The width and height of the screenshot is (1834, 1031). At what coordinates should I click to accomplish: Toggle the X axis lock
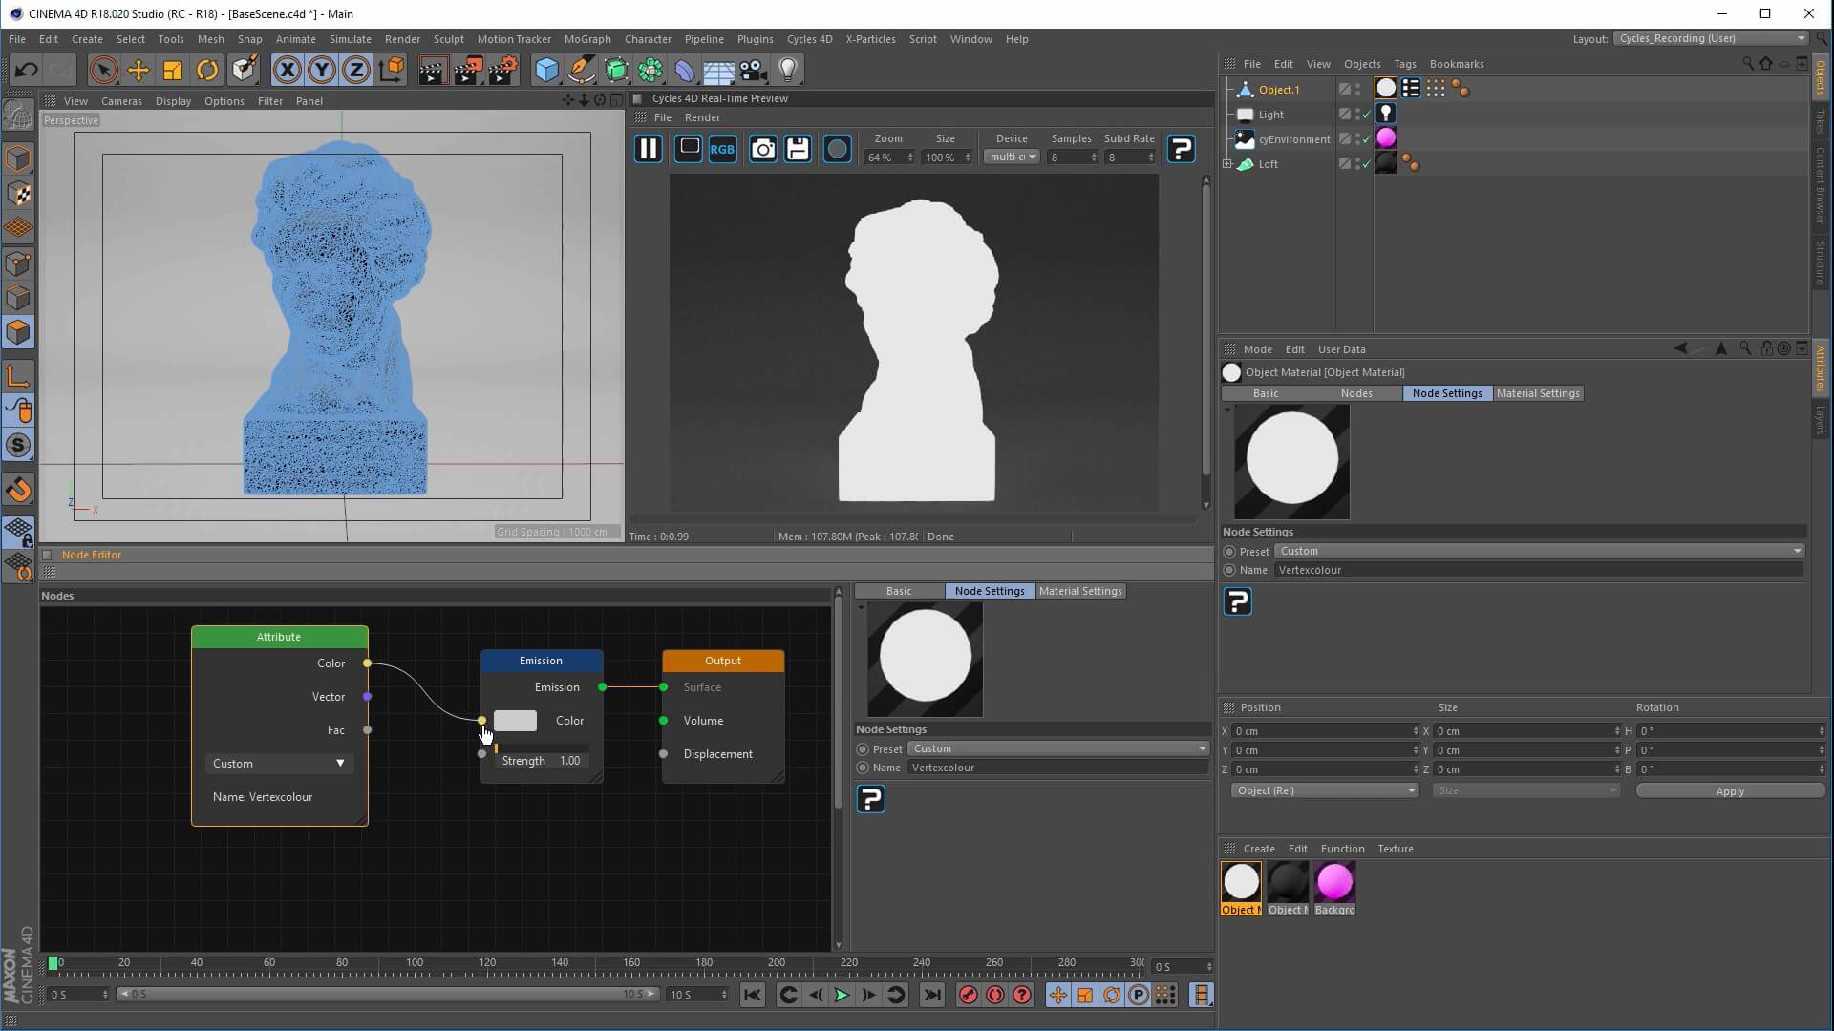click(x=287, y=70)
